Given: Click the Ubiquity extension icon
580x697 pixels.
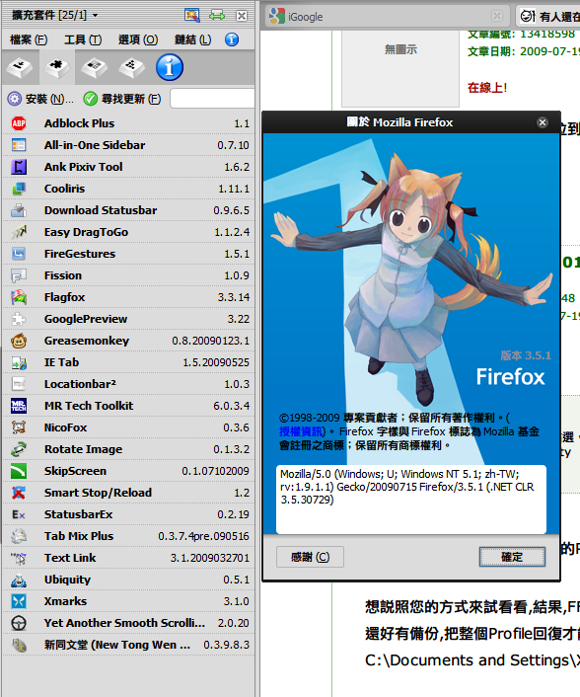Looking at the screenshot, I should click(19, 580).
